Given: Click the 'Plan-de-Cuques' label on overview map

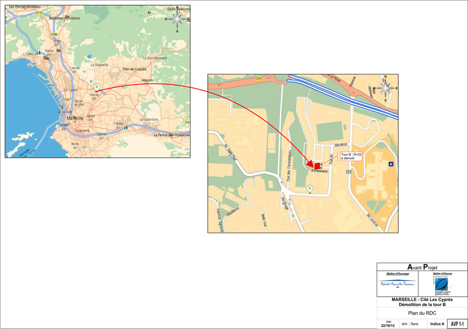Looking at the screenshot, I should 135,69.
